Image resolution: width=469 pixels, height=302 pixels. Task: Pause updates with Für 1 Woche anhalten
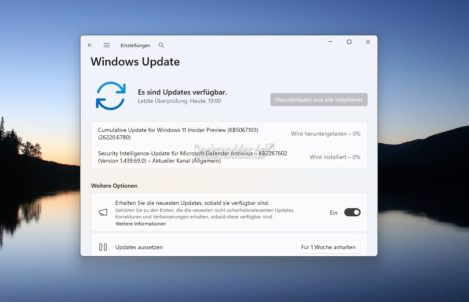[328, 247]
